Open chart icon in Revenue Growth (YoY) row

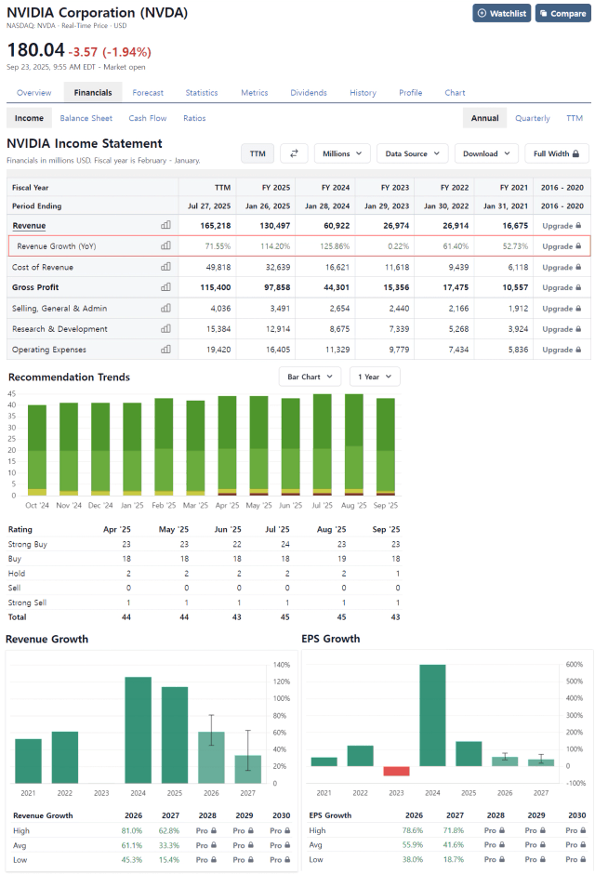[x=165, y=246]
